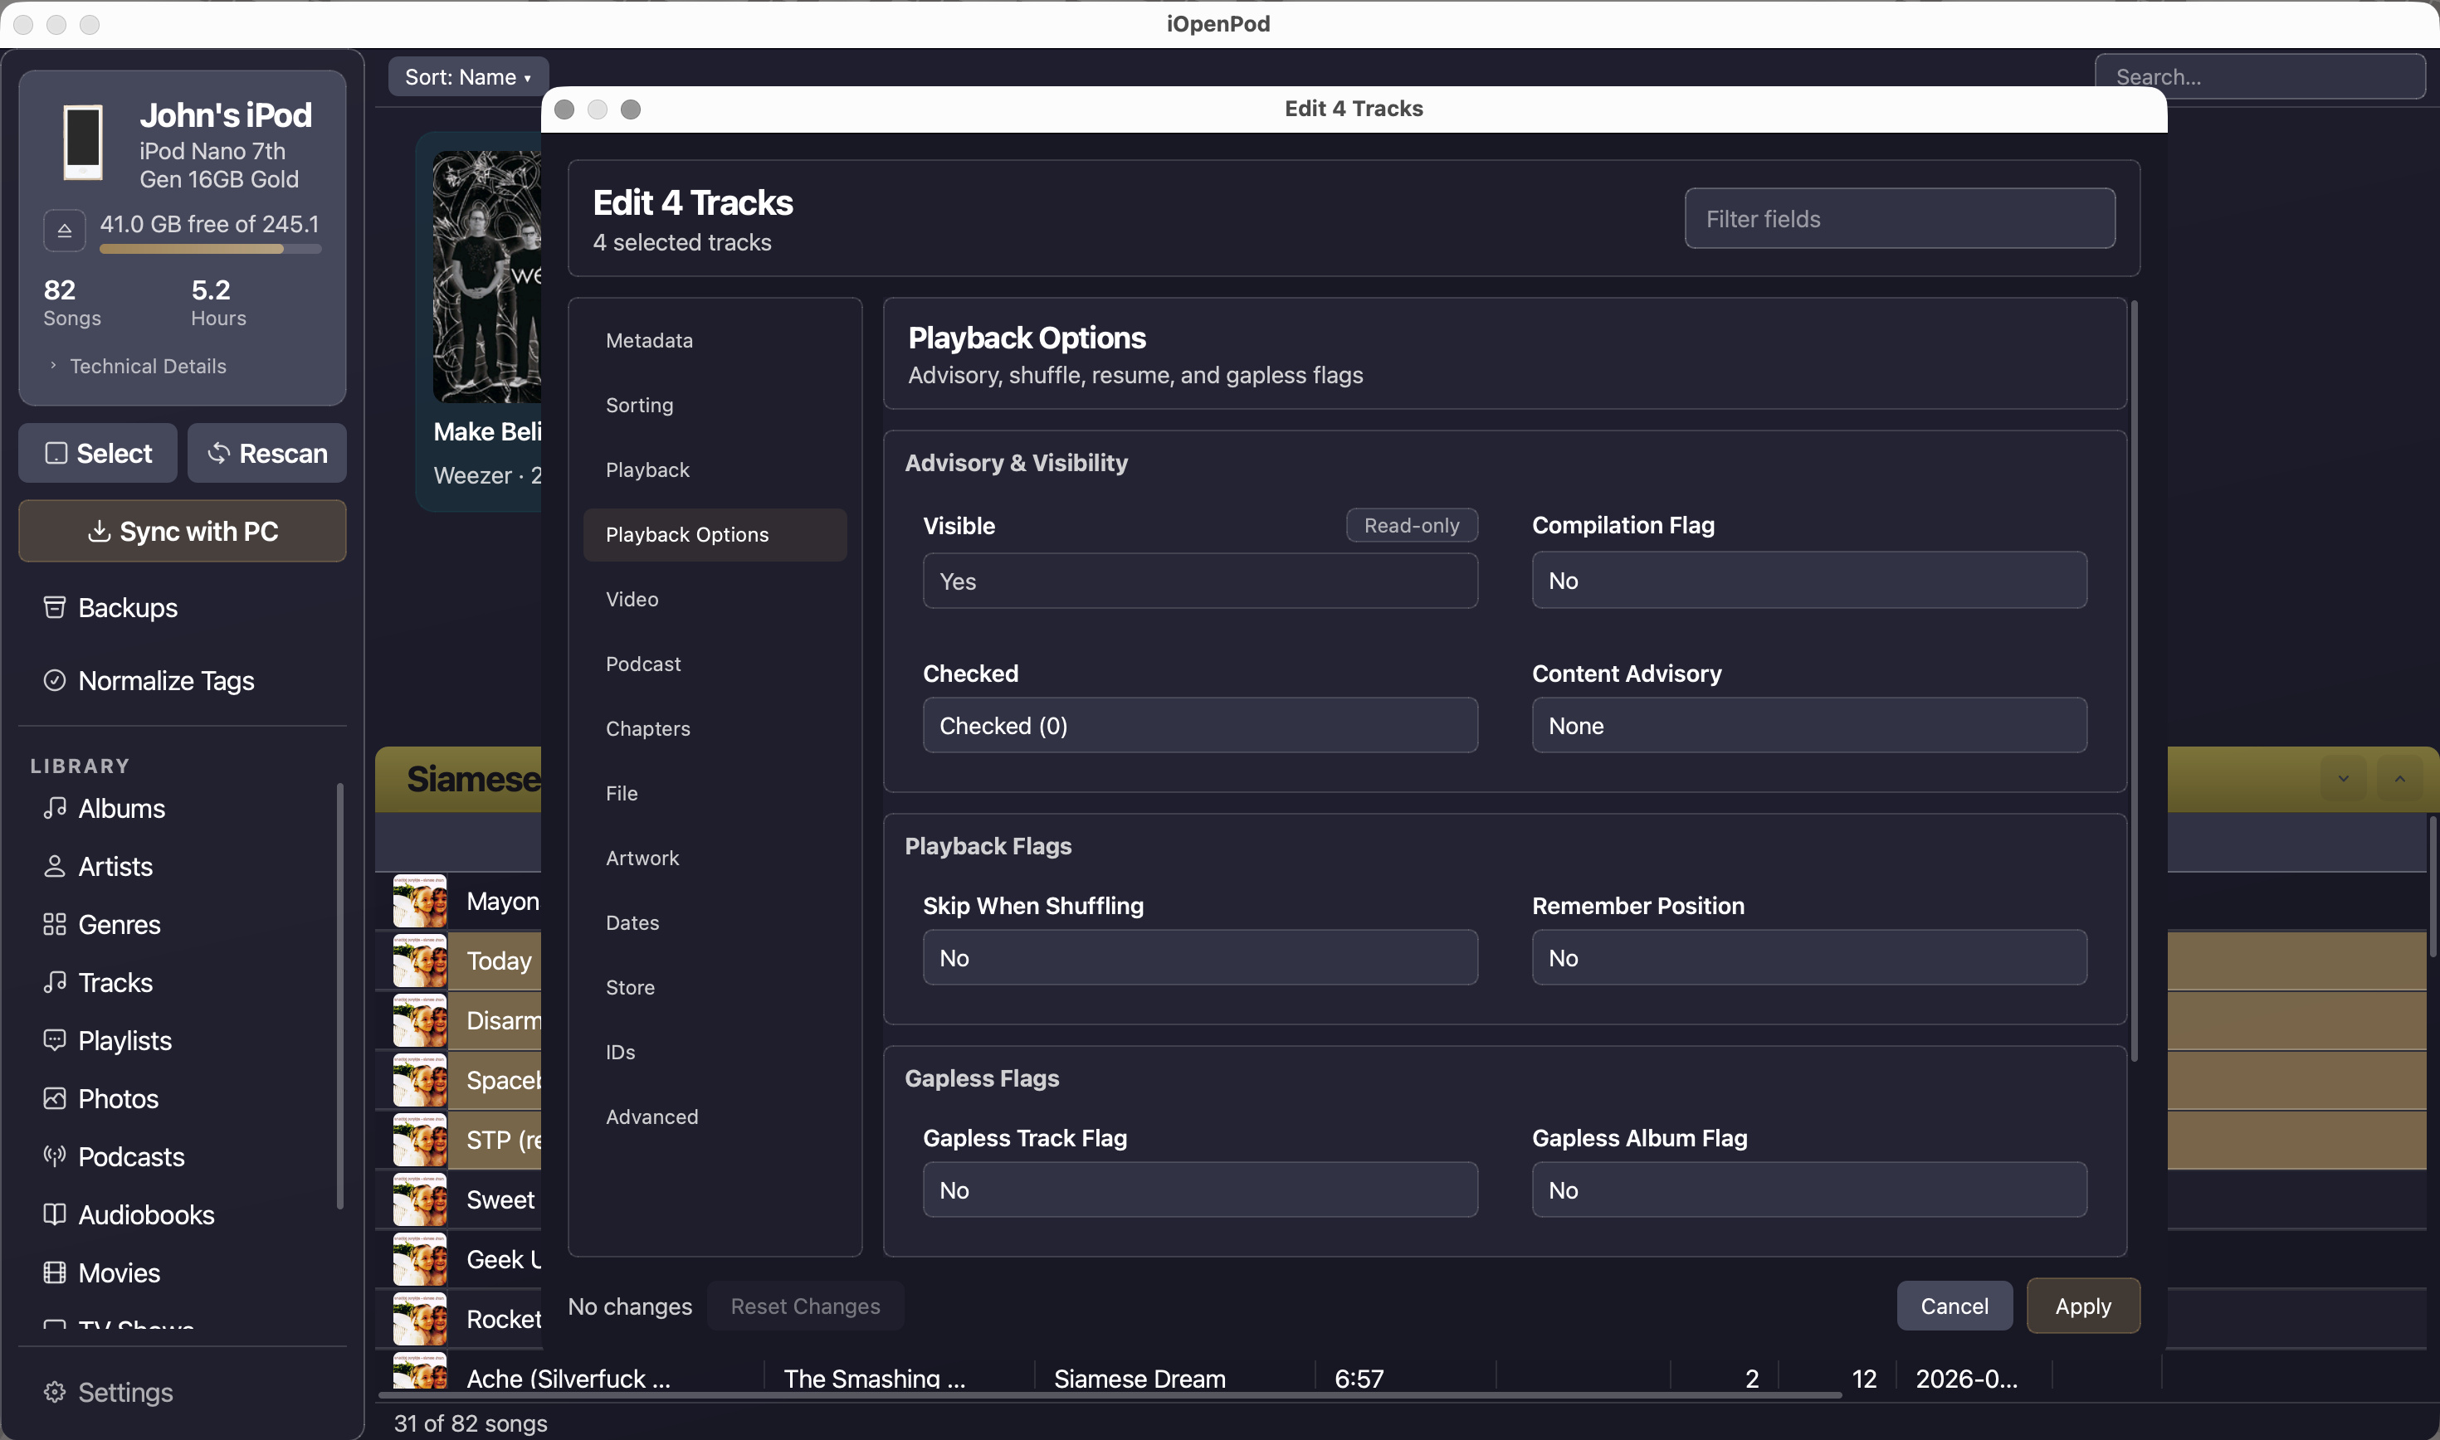
Task: Click the Audiobooks book icon
Action: point(54,1214)
